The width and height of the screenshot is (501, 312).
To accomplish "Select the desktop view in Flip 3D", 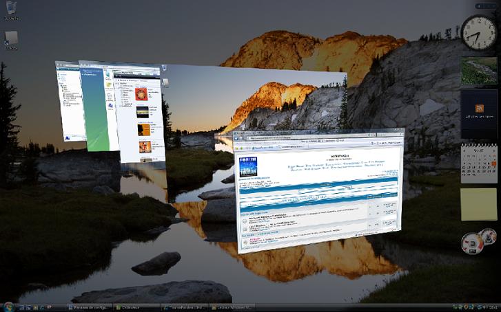I will (x=254, y=105).
